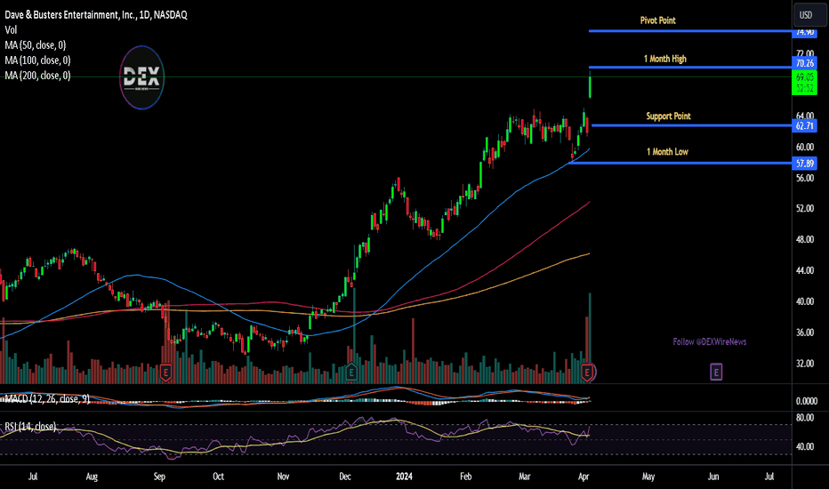Screen dimensions: 829x489
Task: Click the 0.0000 MACD axis value
Action: [x=806, y=401]
